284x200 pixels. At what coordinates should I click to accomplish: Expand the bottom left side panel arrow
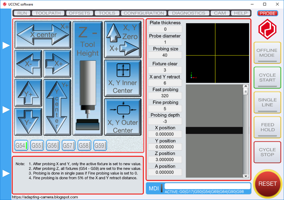coord(6,173)
